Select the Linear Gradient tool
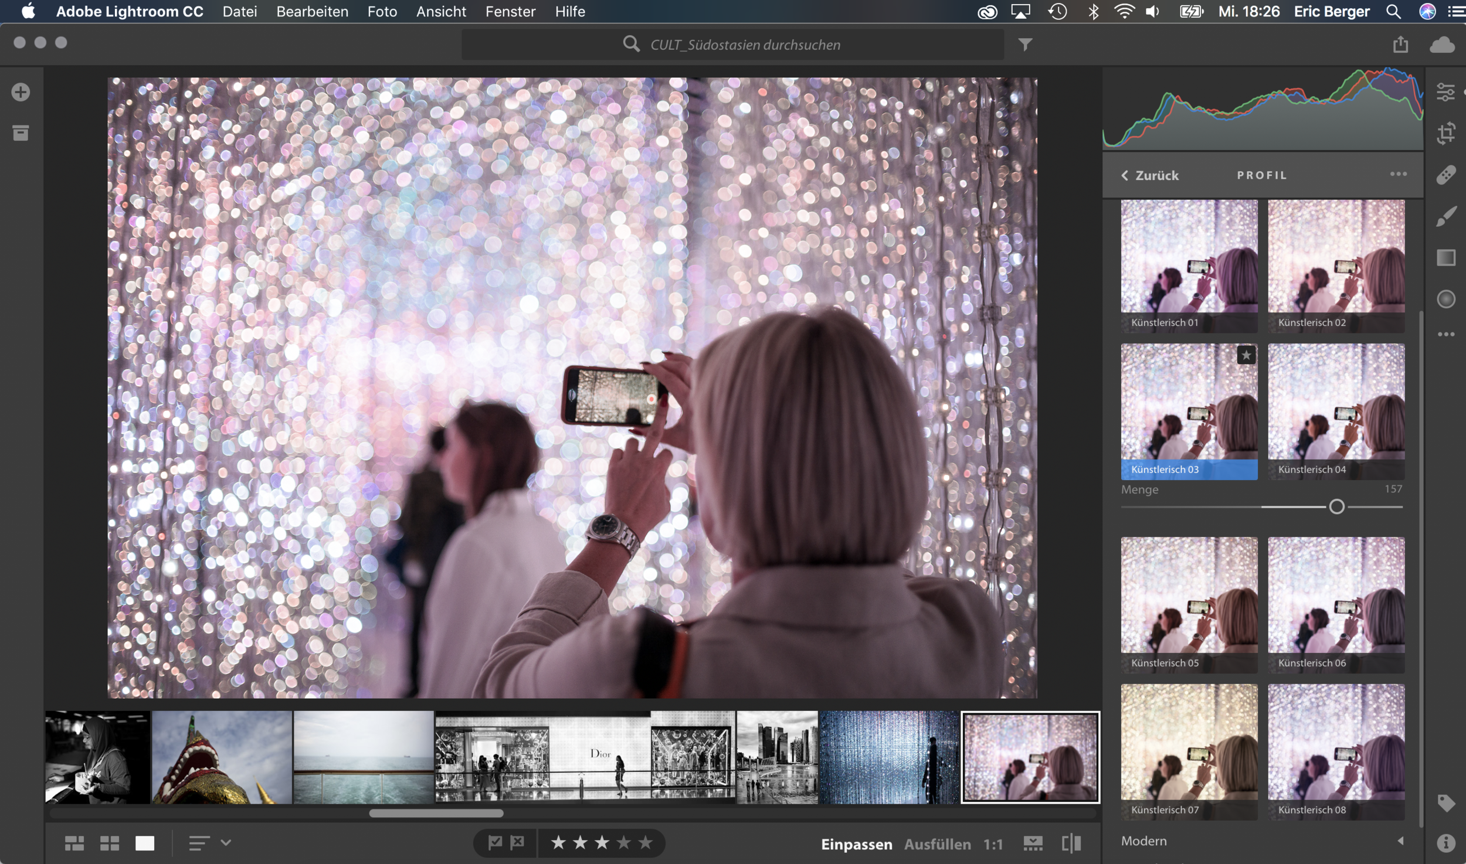Screen dimensions: 1466x864 [1445, 257]
